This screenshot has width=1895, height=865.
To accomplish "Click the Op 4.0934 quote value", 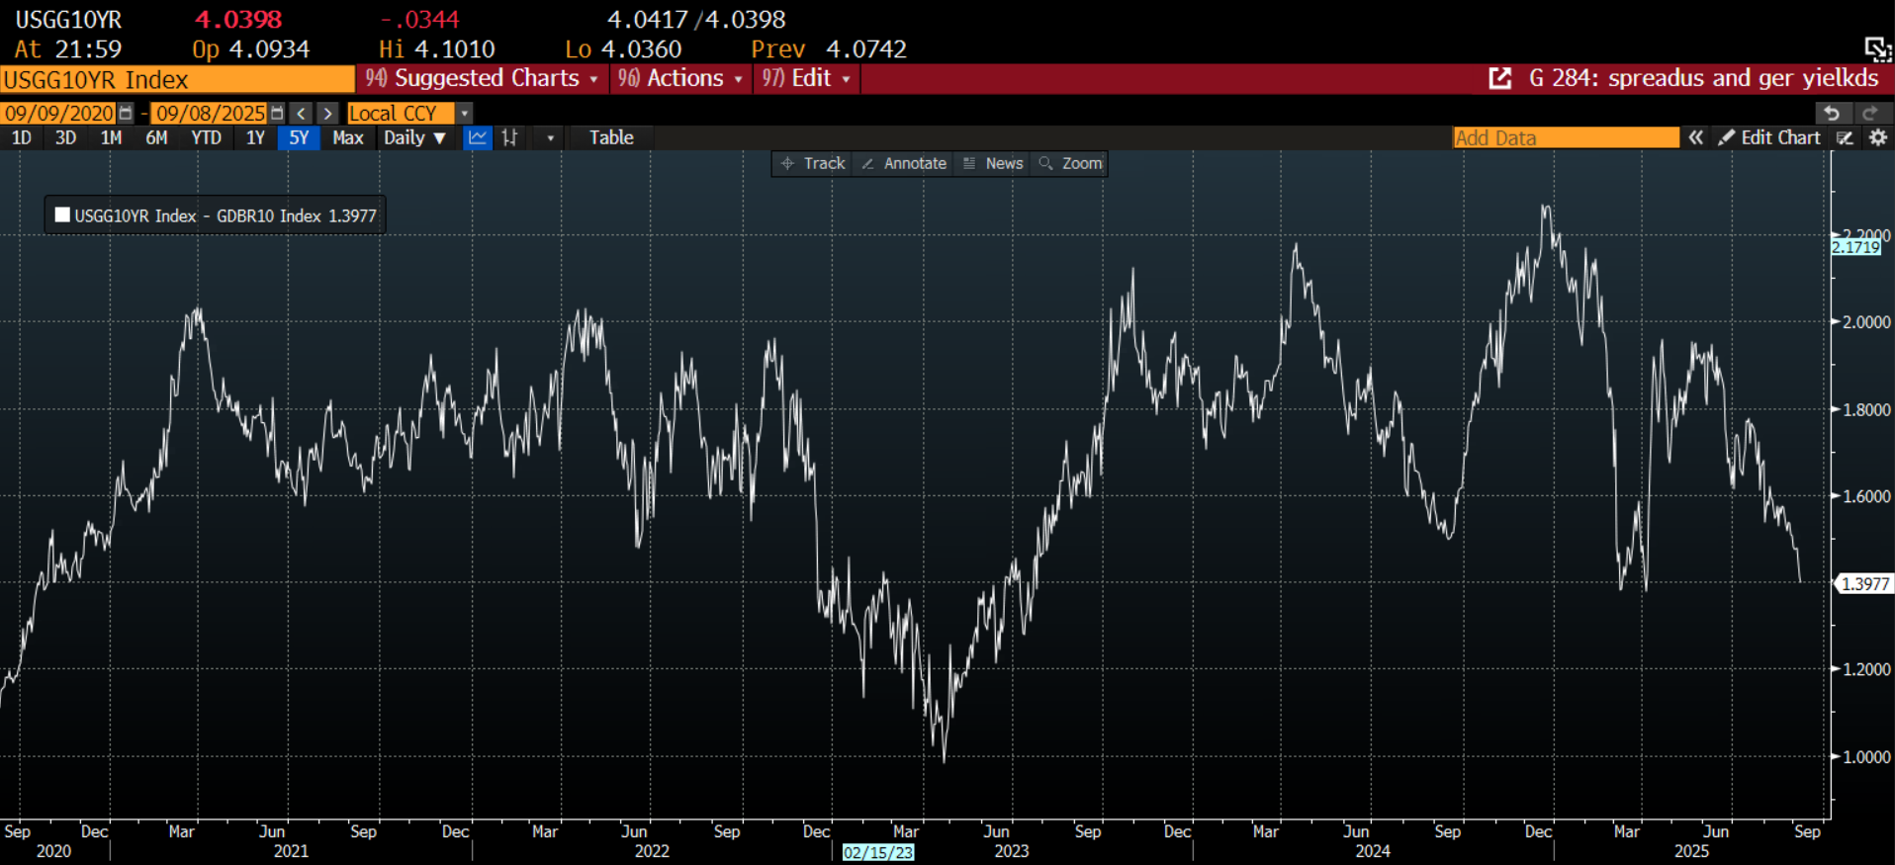I will [250, 49].
